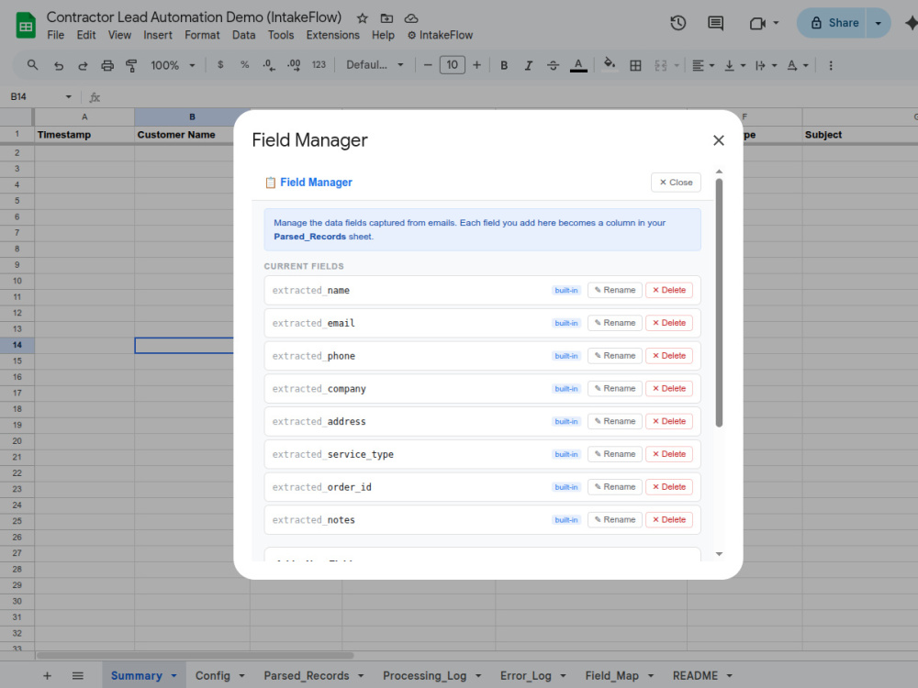Click the dialog scroll down arrow

pyautogui.click(x=719, y=553)
